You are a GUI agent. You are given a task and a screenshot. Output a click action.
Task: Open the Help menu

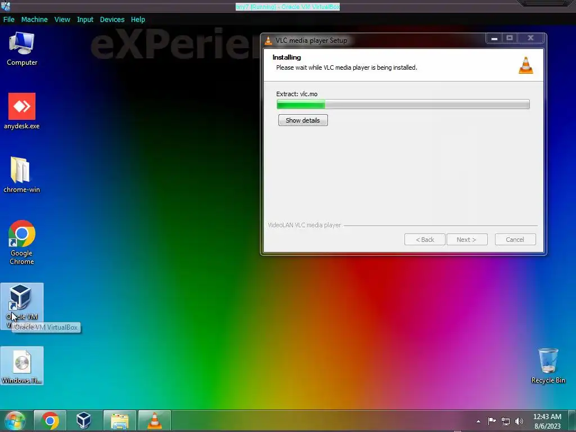138,20
